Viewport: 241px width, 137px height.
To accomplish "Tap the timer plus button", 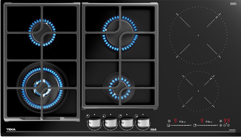I will (x=229, y=125).
